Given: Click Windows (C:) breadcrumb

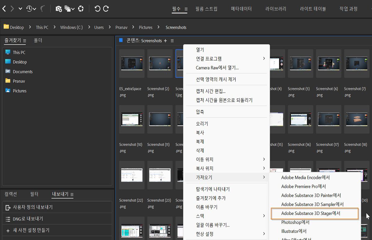Looking at the screenshot, I should click(71, 27).
